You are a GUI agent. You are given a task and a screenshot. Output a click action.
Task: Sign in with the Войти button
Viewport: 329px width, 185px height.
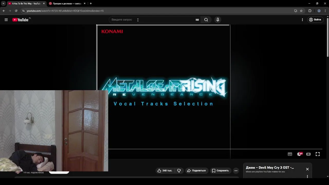click(x=315, y=20)
